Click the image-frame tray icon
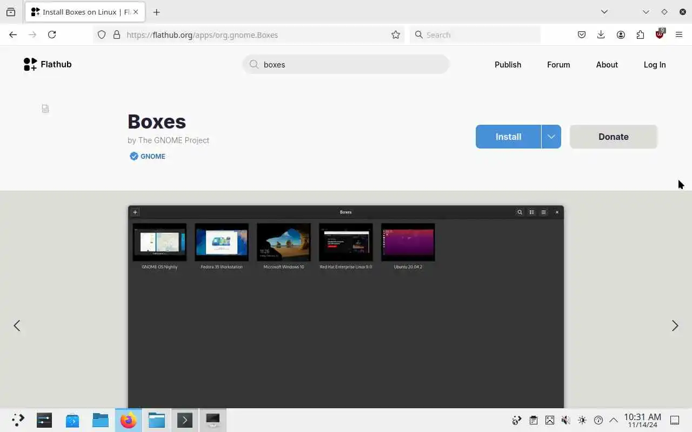 [x=549, y=420]
